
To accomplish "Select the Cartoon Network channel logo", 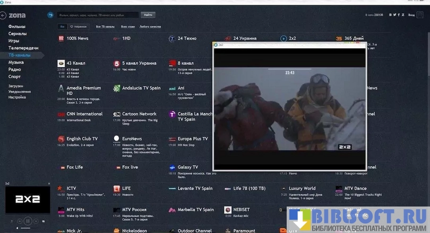I will pos(116,114).
